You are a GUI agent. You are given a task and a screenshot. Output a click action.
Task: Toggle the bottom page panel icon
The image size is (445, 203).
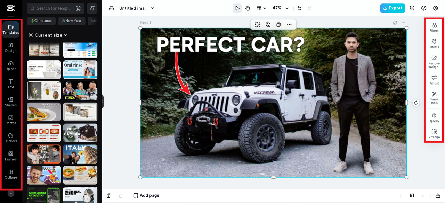pos(438,196)
